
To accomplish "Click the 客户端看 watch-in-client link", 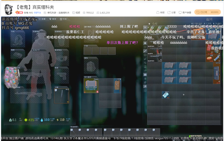I will pyautogui.click(x=185, y=13).
